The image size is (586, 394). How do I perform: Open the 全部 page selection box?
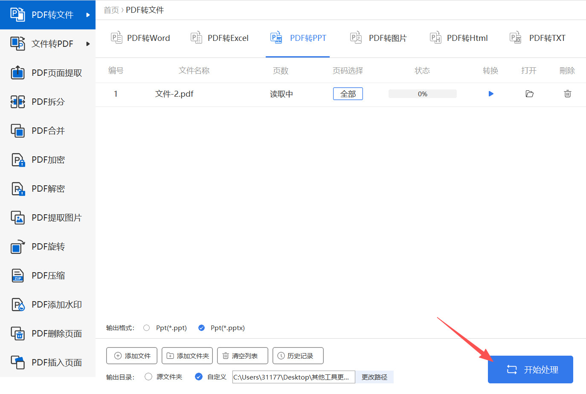pyautogui.click(x=348, y=94)
